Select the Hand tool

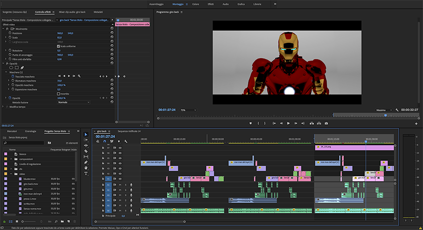click(86, 168)
